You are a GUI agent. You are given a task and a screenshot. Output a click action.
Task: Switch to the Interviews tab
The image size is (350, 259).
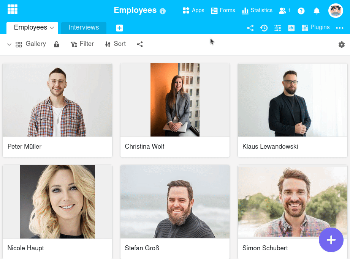[x=84, y=28]
